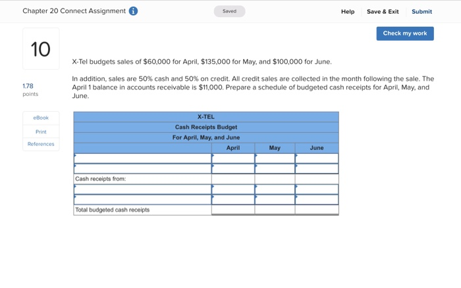Open the References link
The width and height of the screenshot is (461, 288).
coord(41,144)
